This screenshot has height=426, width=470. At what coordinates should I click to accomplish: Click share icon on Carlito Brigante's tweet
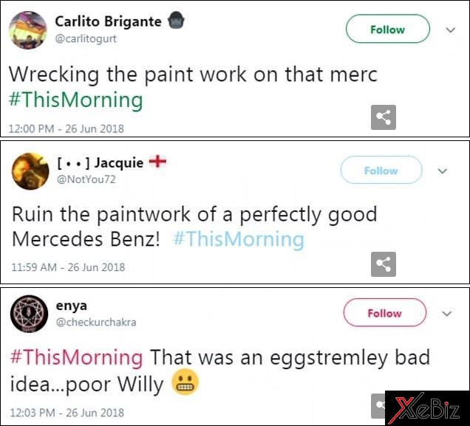coord(384,117)
